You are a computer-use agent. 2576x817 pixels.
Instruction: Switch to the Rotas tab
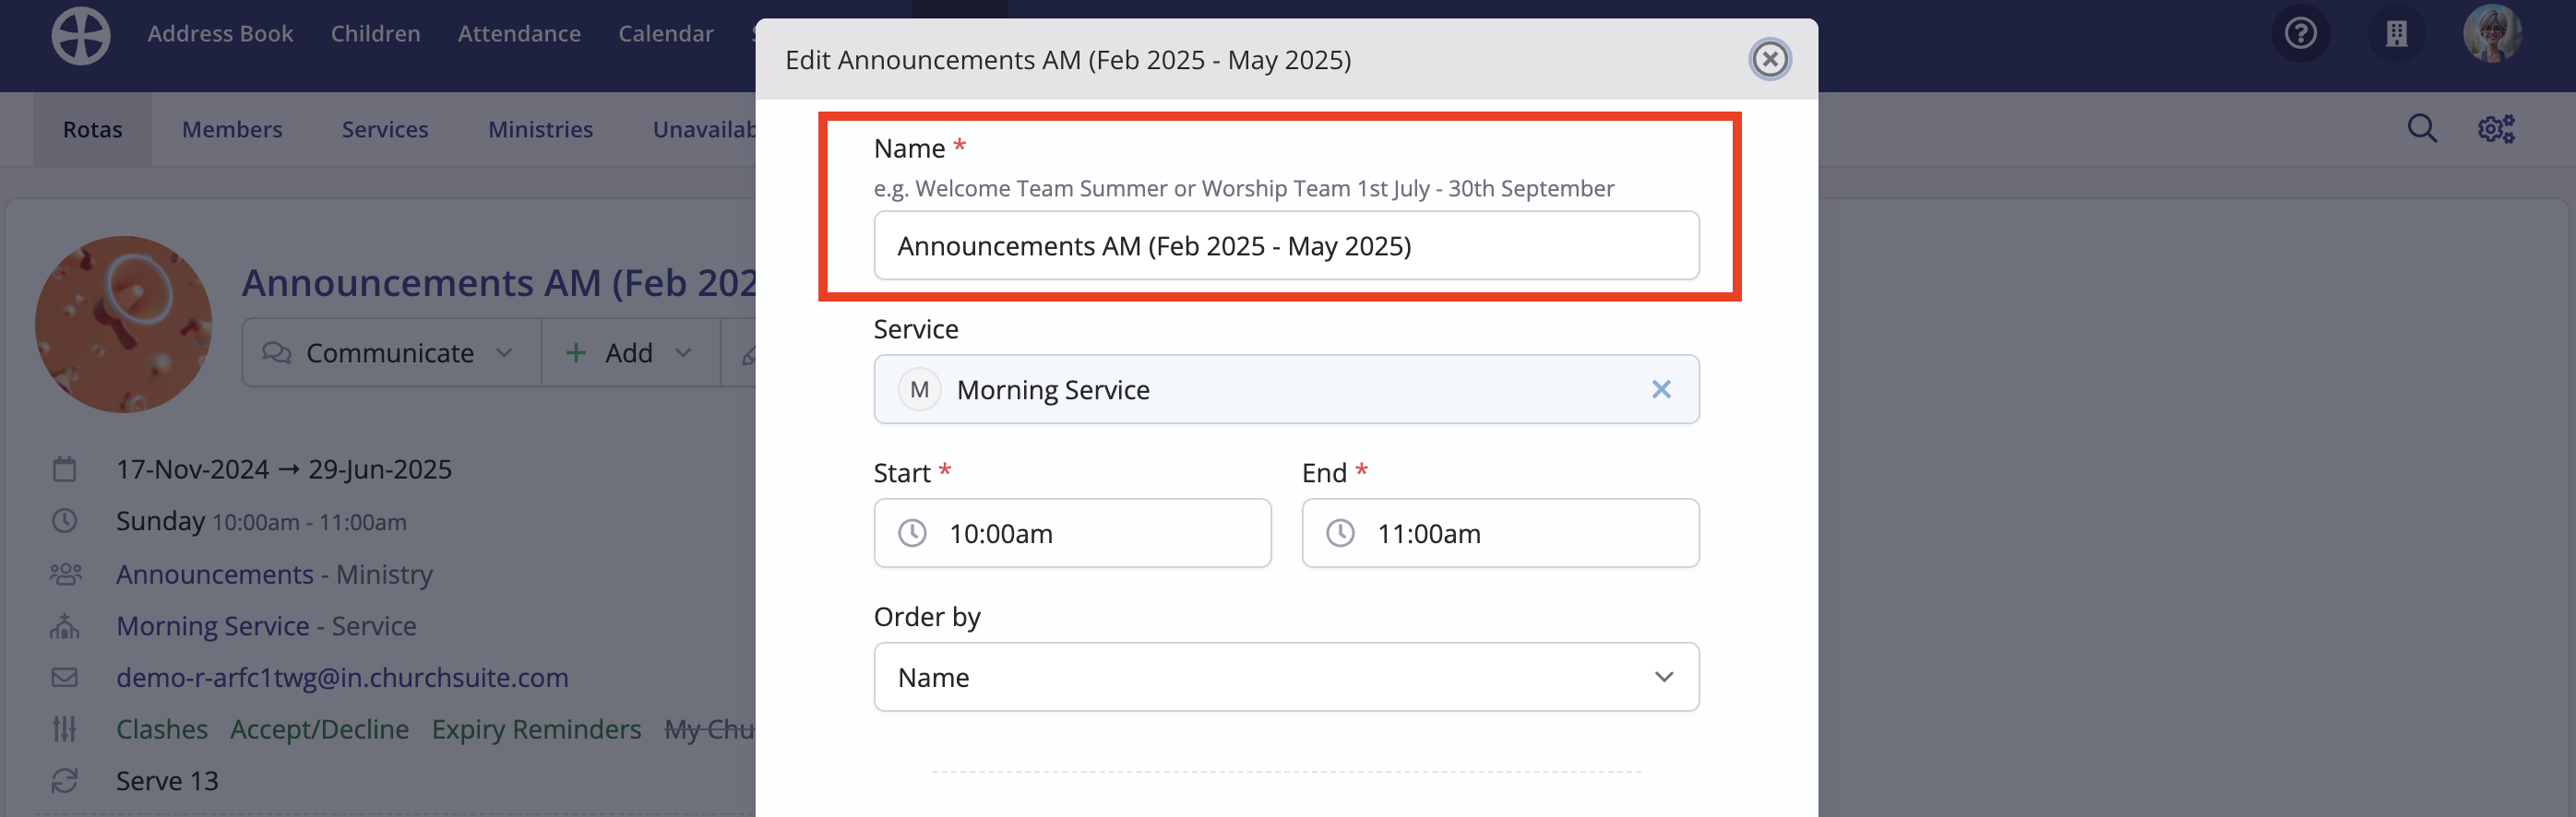tap(92, 129)
